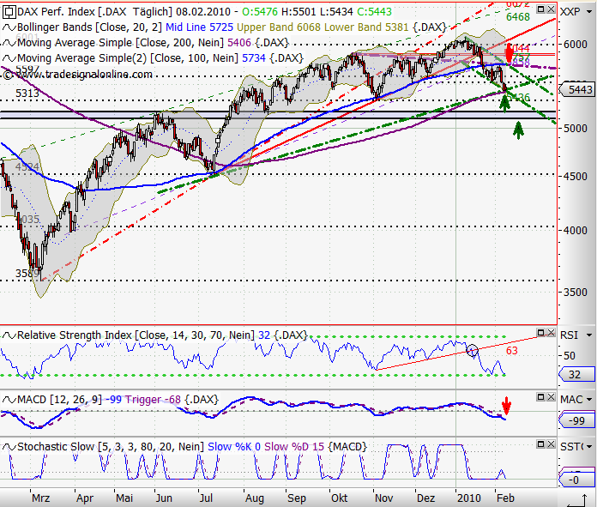Click the Mrz month label on time axis
The image size is (597, 507).
[x=40, y=498]
